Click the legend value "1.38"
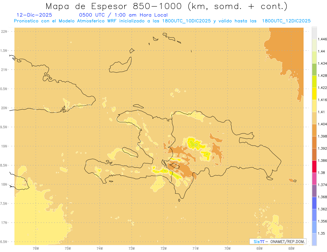This screenshot has width=327, height=252. [x=322, y=173]
